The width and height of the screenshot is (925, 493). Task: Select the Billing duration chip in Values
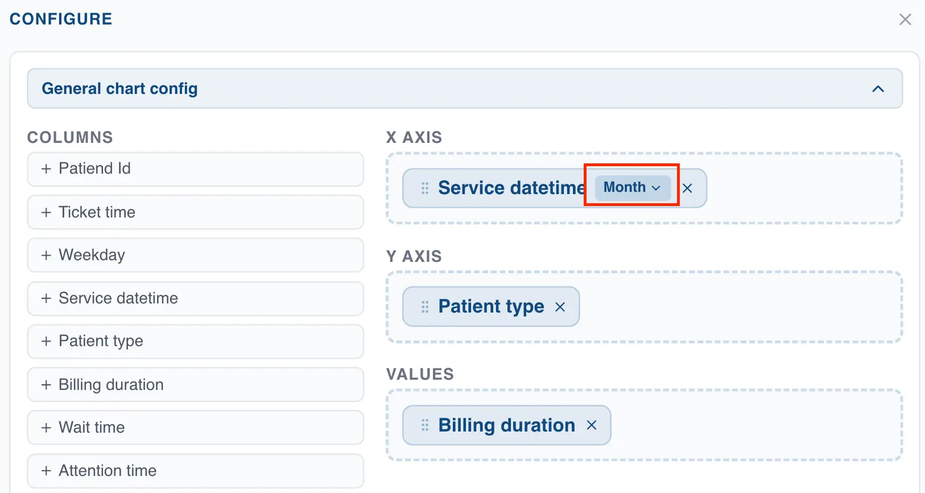pos(506,425)
